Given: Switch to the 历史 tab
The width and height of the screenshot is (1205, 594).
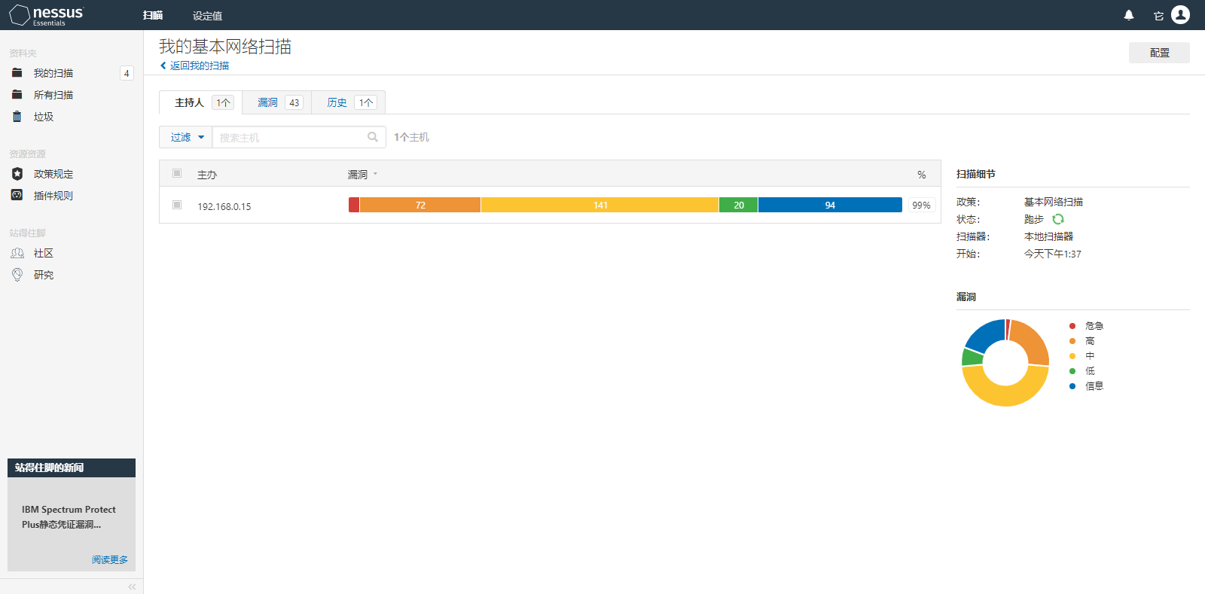Looking at the screenshot, I should click(349, 102).
